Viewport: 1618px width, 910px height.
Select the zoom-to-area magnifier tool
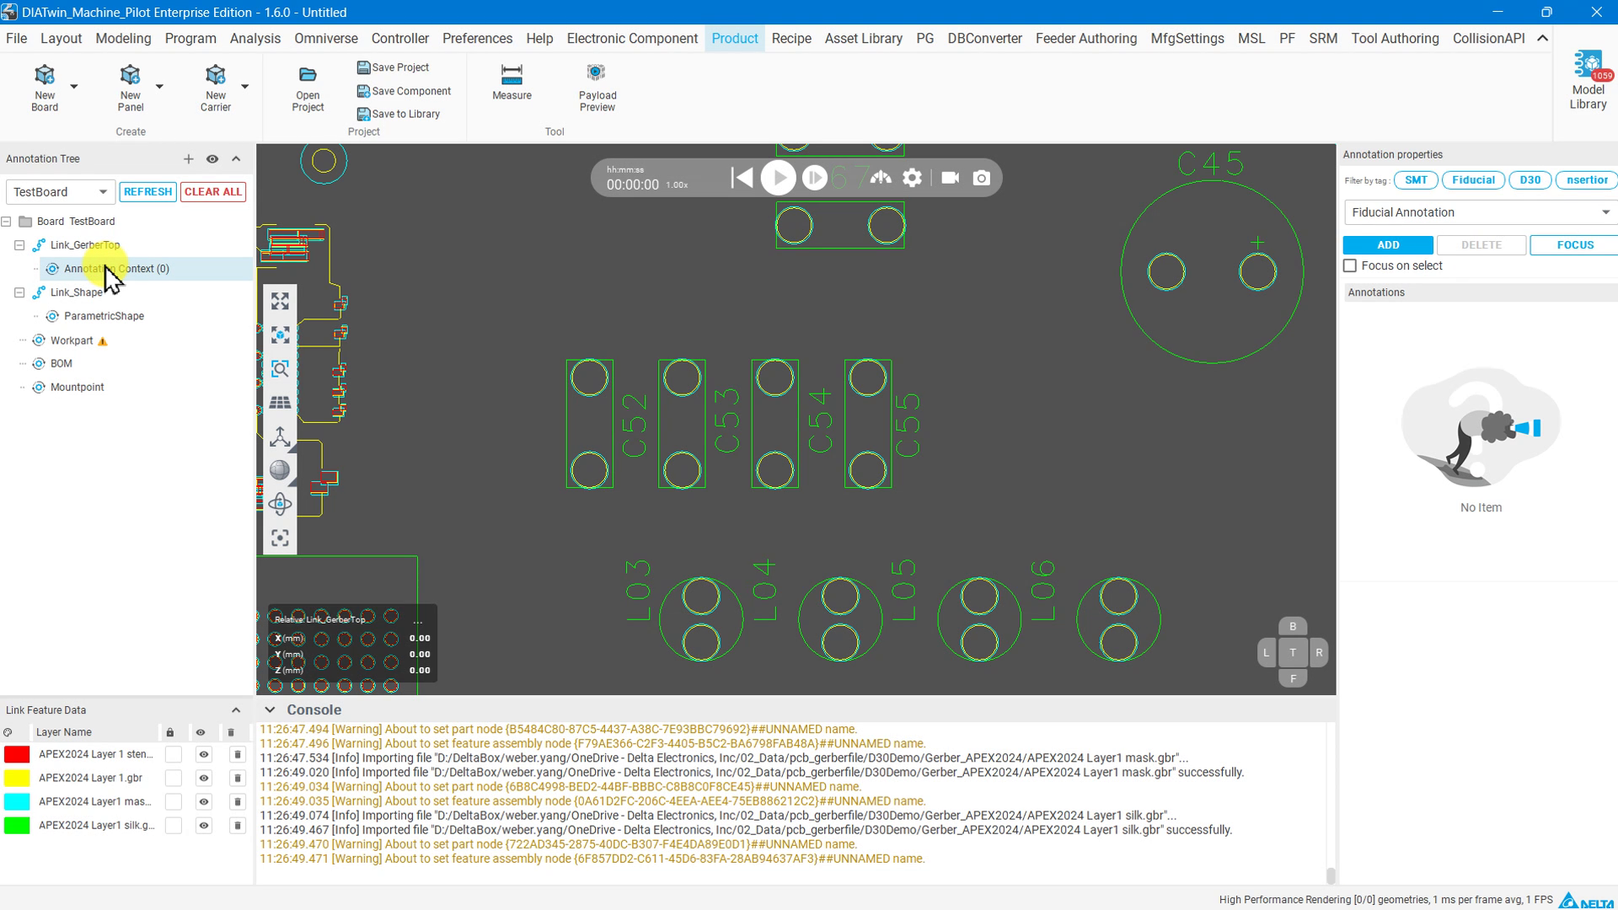[x=280, y=369]
